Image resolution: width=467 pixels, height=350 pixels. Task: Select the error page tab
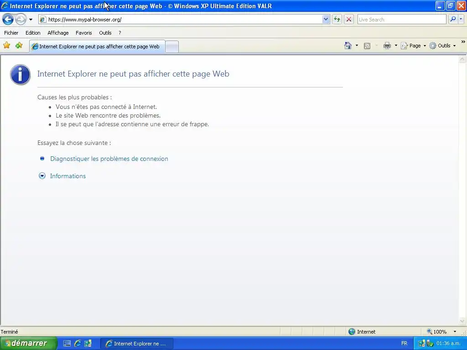coord(97,46)
